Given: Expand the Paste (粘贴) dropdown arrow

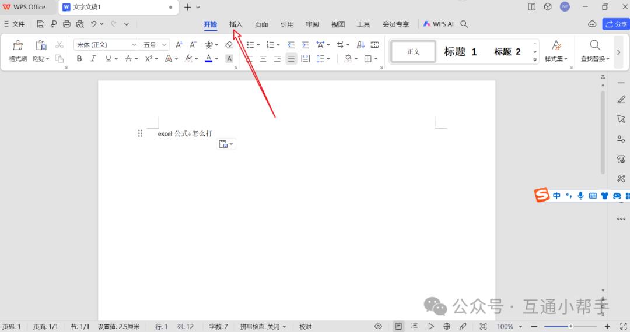Looking at the screenshot, I should pyautogui.click(x=47, y=59).
